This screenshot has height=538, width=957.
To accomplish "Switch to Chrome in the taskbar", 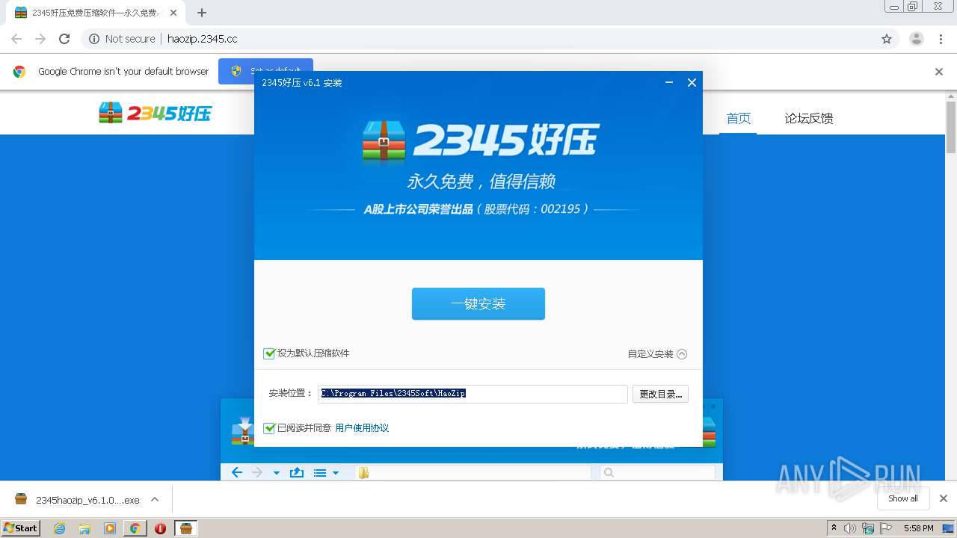I will (135, 528).
